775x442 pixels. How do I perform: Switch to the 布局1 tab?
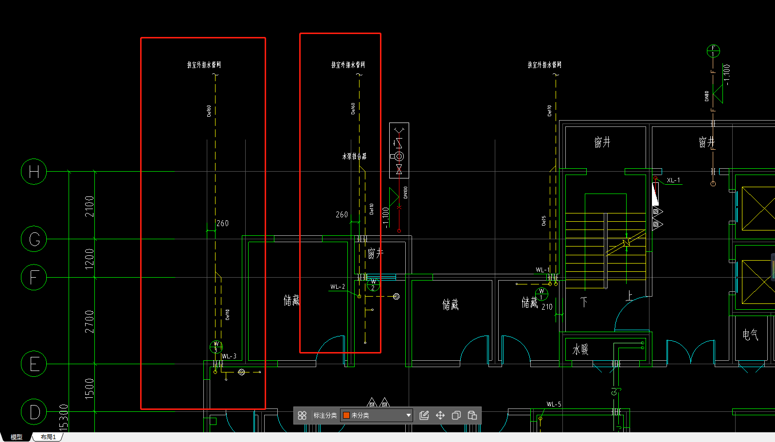click(48, 437)
